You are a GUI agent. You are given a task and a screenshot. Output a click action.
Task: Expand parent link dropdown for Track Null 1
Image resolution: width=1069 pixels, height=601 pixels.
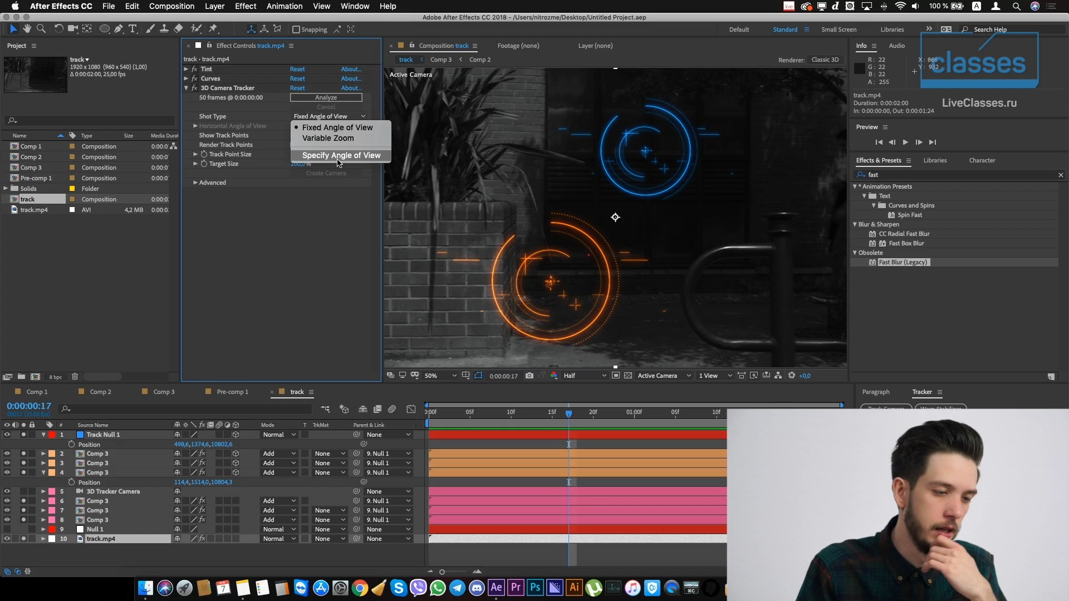click(408, 435)
